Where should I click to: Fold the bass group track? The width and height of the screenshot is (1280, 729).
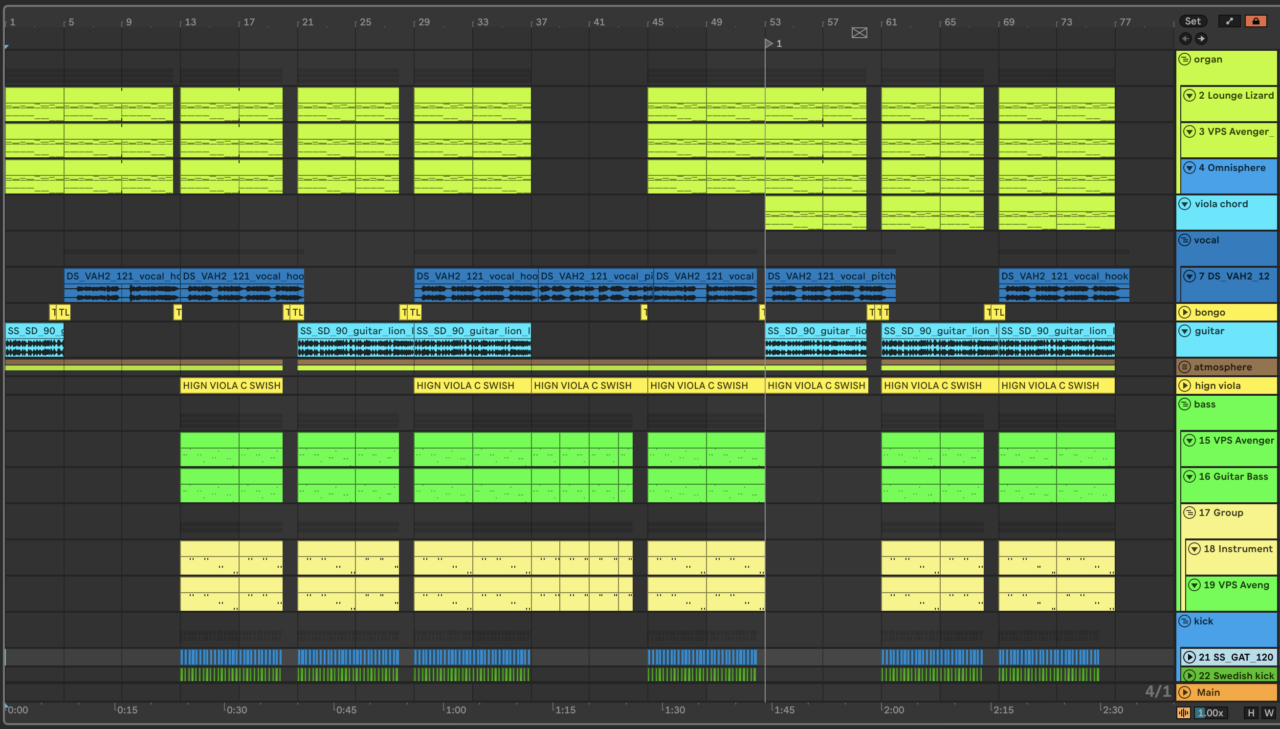[x=1184, y=404]
